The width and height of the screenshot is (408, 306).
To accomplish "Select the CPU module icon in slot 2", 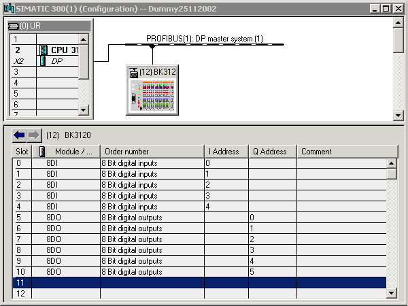I will pyautogui.click(x=44, y=50).
